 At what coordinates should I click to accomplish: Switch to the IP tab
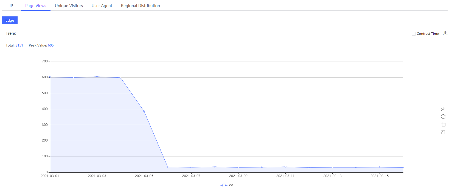[11, 6]
